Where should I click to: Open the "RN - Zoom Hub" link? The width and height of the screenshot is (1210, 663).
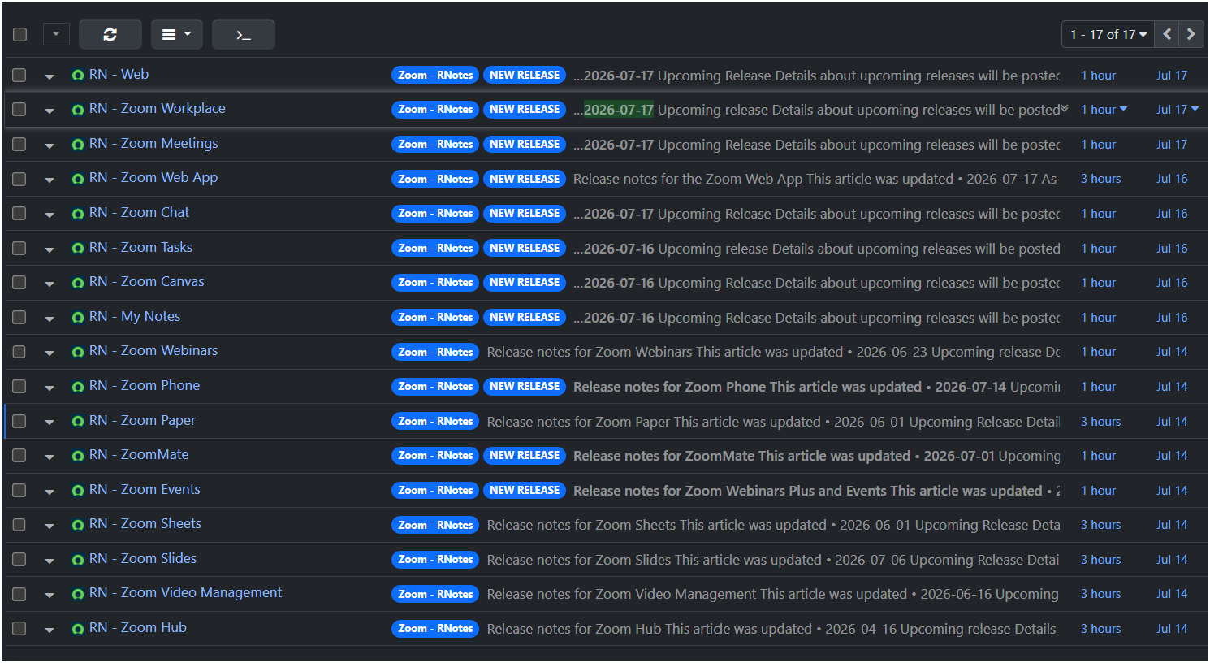click(x=138, y=627)
